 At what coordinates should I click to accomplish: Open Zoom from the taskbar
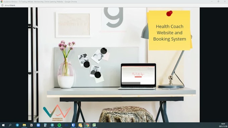tap(38, 125)
